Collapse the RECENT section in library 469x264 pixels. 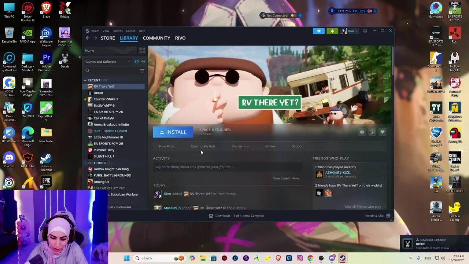pyautogui.click(x=85, y=80)
